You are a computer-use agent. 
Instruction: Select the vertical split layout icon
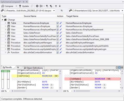tap(117, 68)
